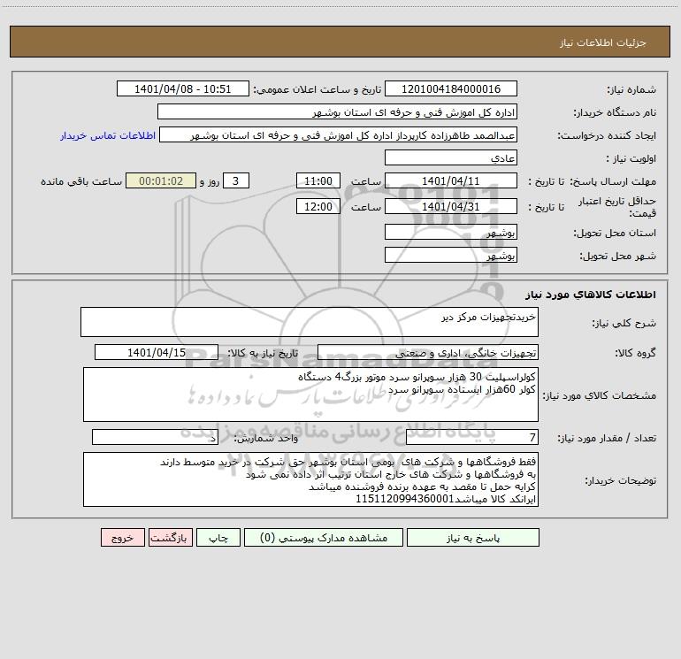Click the label تاریخ و ساعت اعلان عمومی
681x659 pixels.
coord(318,89)
